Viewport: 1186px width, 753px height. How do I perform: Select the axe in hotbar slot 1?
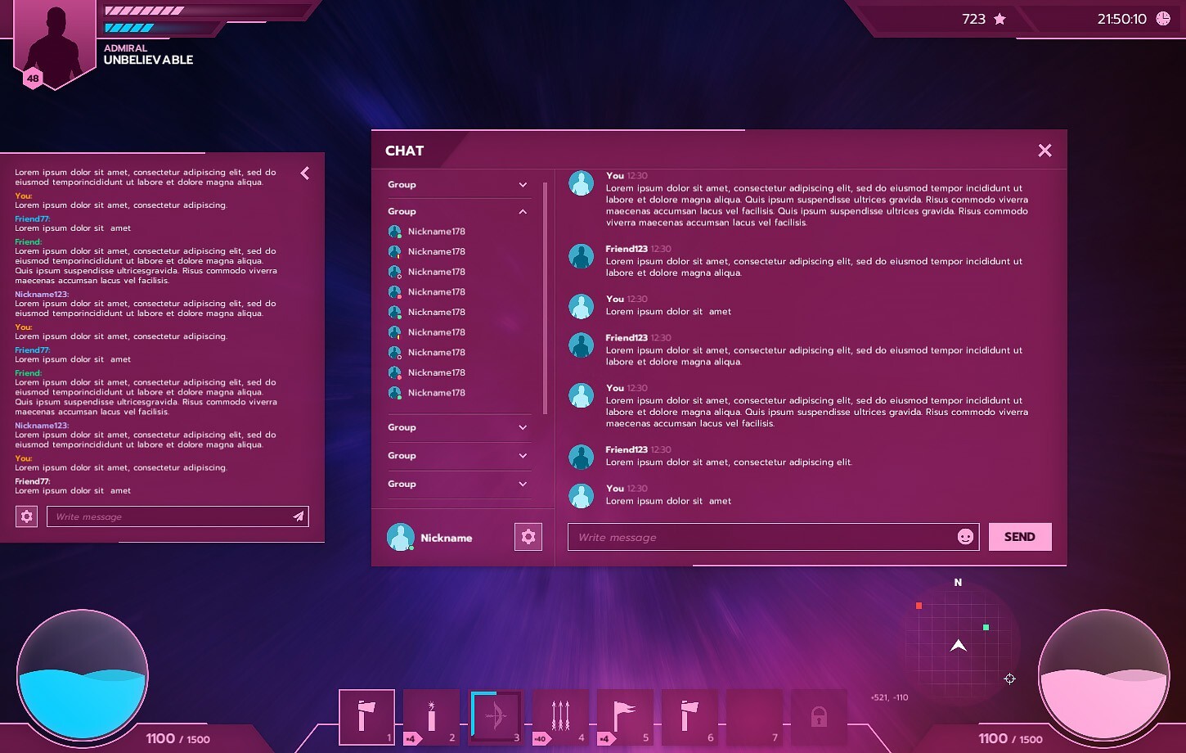[366, 717]
